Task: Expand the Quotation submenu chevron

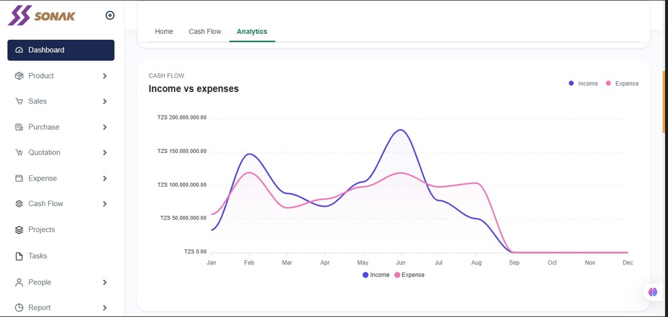Action: click(x=105, y=152)
